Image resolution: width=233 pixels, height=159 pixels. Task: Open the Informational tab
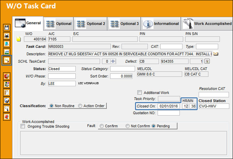[x=161, y=24]
